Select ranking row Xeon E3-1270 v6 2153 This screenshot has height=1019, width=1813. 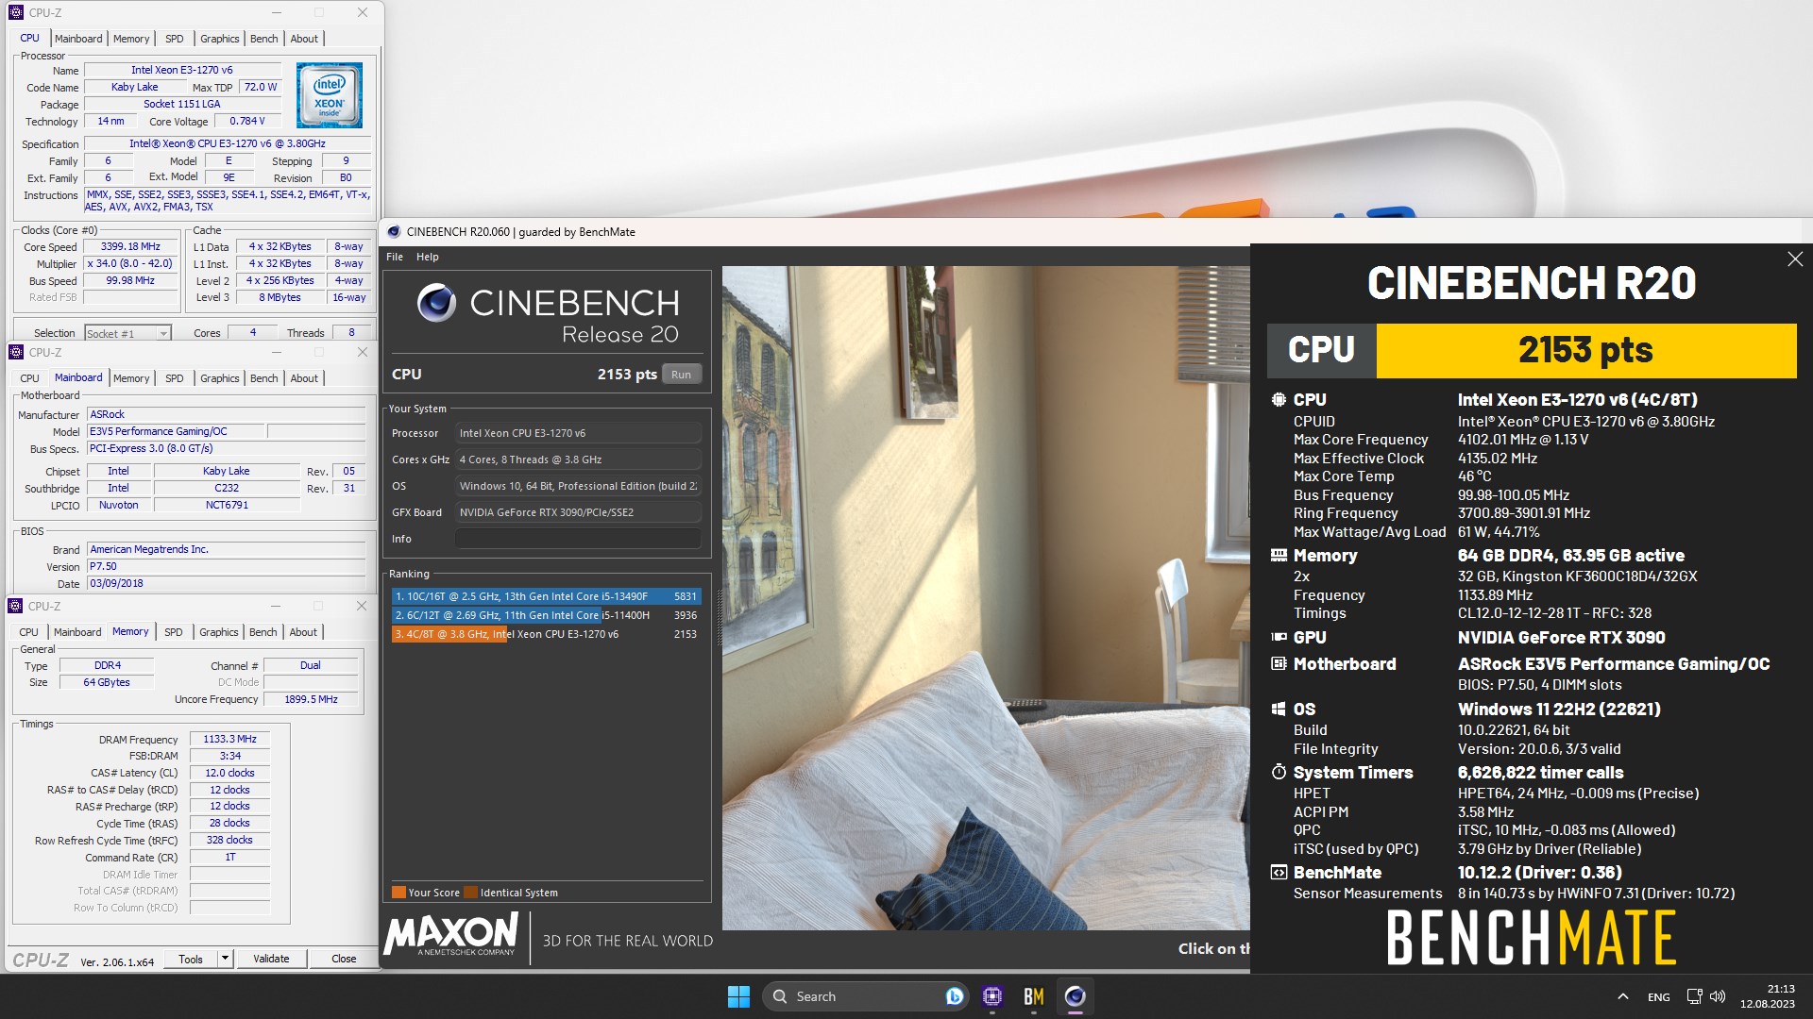(x=546, y=634)
